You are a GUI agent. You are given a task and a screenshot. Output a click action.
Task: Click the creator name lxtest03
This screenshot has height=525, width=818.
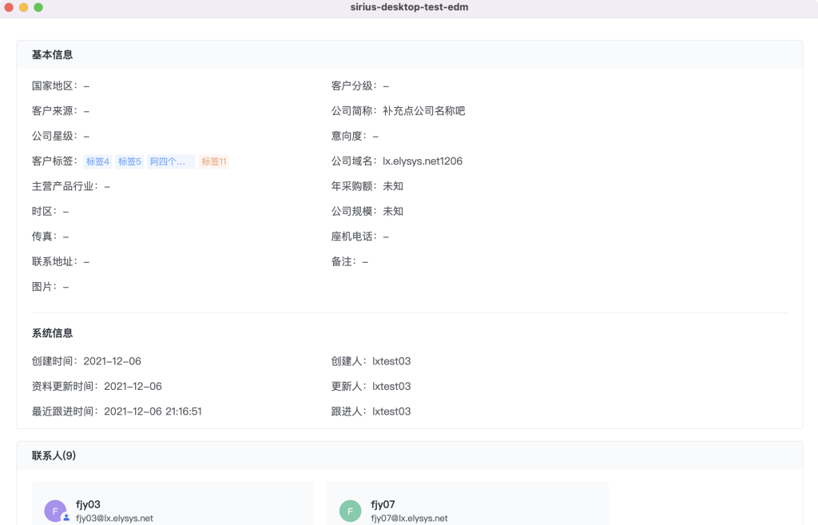[x=391, y=361]
